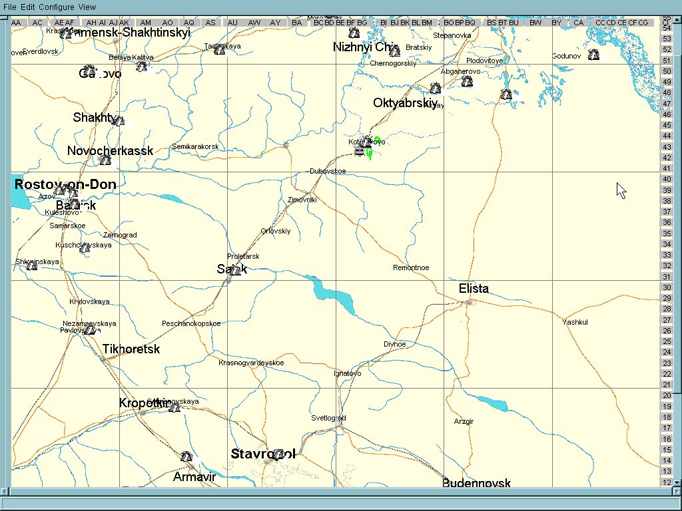Click the city dot at Tikhoretsk
This screenshot has height=511, width=682.
[x=103, y=359]
